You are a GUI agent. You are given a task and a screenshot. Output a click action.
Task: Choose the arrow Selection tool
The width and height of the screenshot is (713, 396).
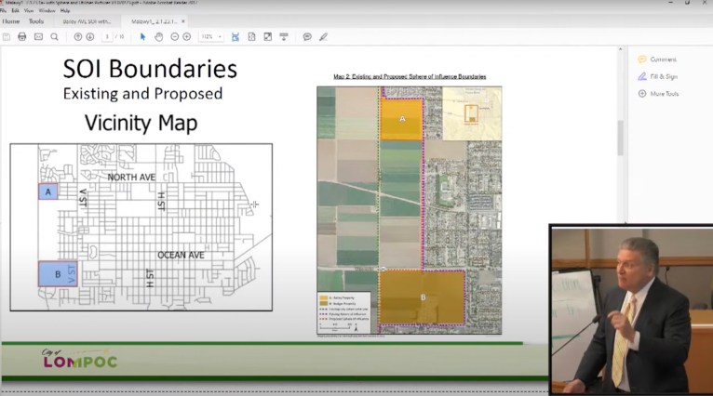[x=142, y=36]
